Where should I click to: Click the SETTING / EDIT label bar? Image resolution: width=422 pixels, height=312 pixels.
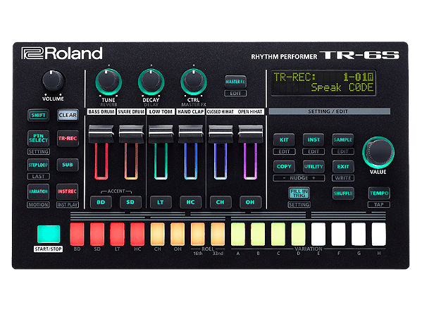point(329,111)
